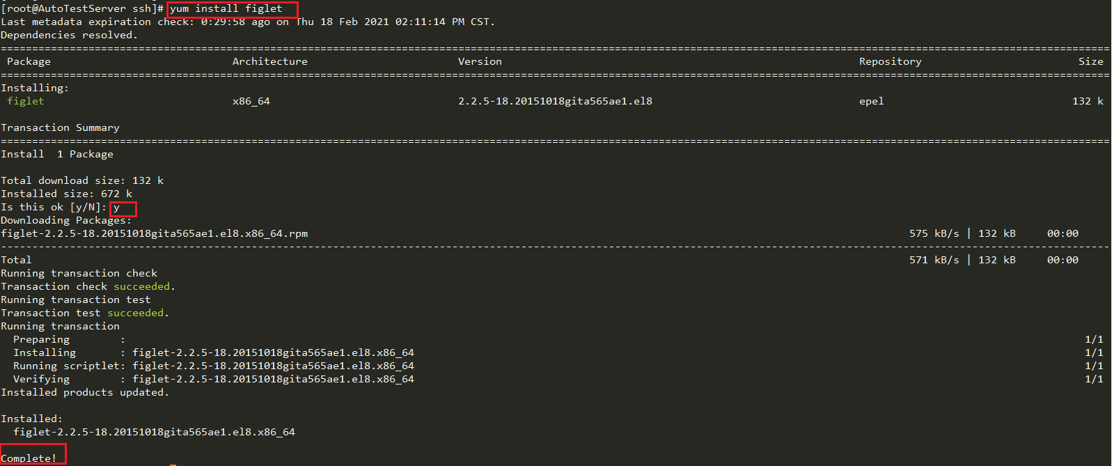Screen dimensions: 1112x466
Task: Click the "Package" column header
Action: 29,61
